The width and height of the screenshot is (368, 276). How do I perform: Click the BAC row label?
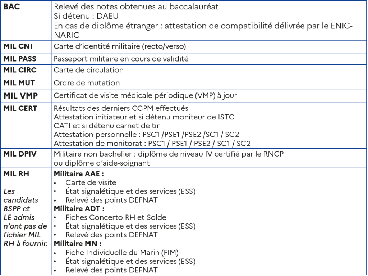12,6
